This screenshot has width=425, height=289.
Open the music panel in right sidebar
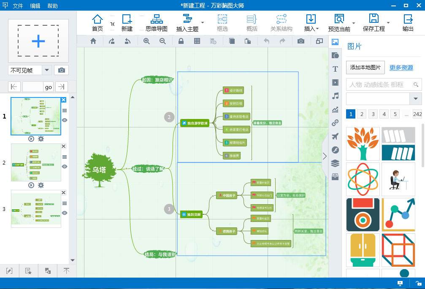(x=335, y=96)
